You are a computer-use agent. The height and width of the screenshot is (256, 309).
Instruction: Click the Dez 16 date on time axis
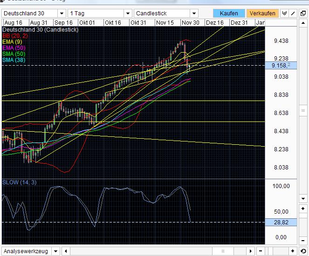214,23
